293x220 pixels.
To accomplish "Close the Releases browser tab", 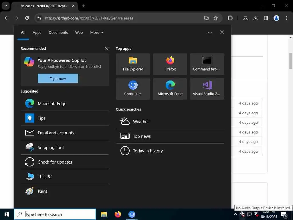I will 73,6.
